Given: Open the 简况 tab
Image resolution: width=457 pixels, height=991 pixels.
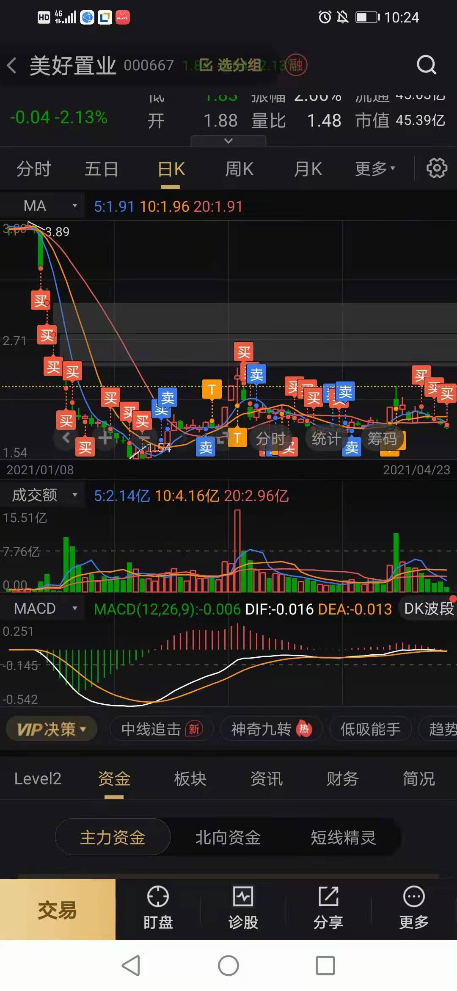Looking at the screenshot, I should [x=418, y=778].
